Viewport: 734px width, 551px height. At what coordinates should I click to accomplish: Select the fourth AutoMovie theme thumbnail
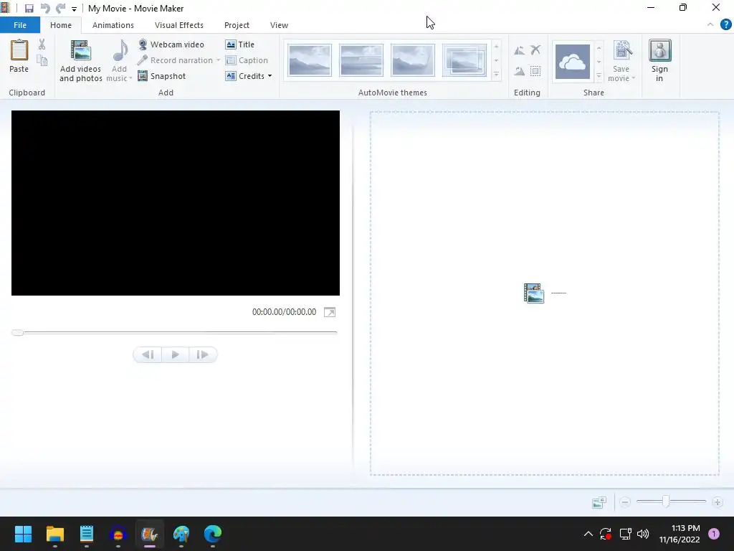[x=464, y=60]
